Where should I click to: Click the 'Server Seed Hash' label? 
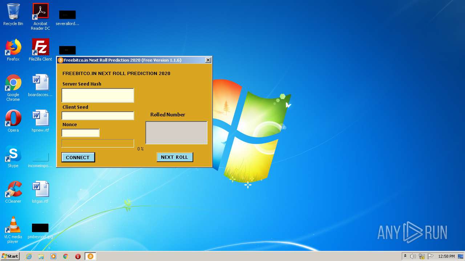[82, 84]
